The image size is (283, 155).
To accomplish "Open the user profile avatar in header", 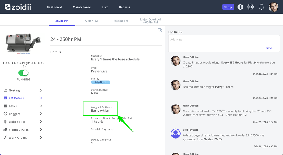I will coord(273,7).
